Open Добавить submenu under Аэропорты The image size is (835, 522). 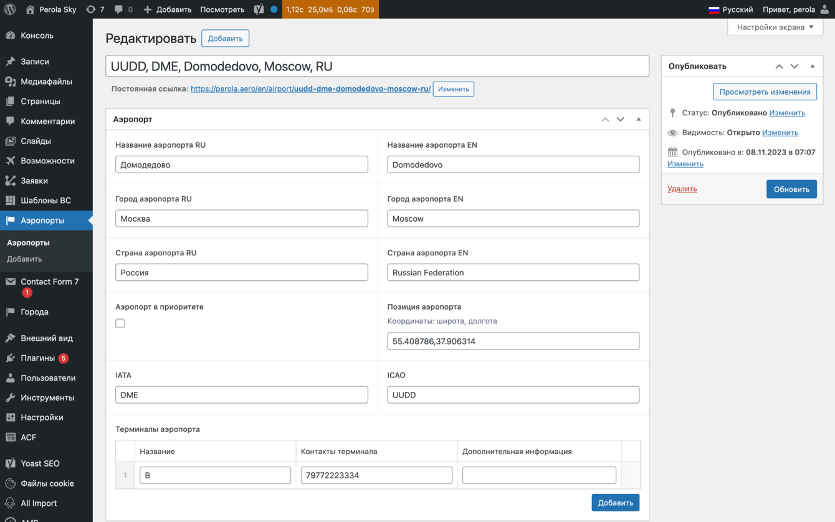pyautogui.click(x=24, y=259)
